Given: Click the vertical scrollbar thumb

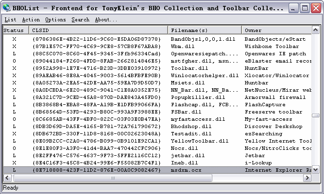Looking at the screenshot, I should (315, 115).
